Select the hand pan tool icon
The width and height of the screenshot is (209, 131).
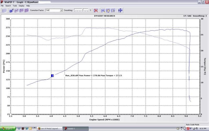[108, 10]
